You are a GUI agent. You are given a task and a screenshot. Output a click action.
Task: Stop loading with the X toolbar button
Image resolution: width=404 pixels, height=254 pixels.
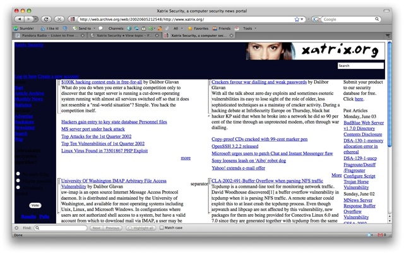click(x=59, y=19)
